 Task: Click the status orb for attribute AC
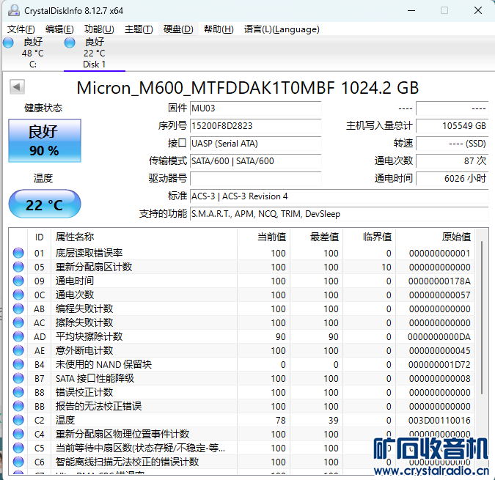click(x=18, y=322)
